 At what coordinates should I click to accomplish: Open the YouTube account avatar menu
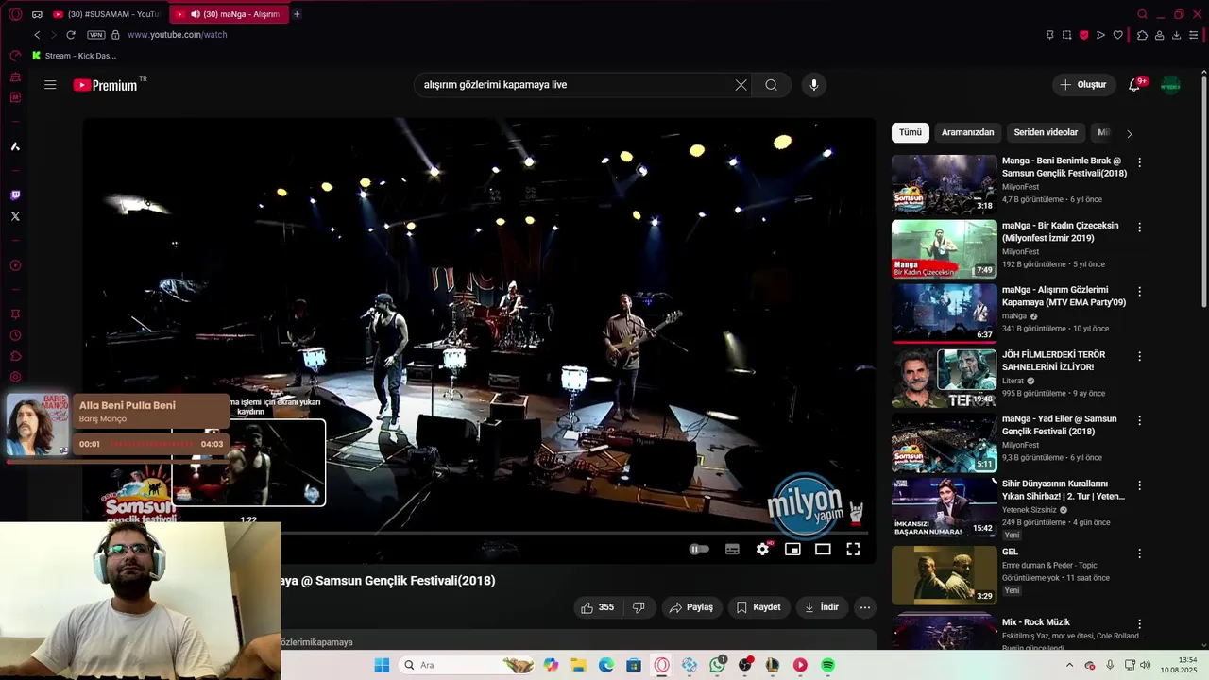click(1170, 85)
